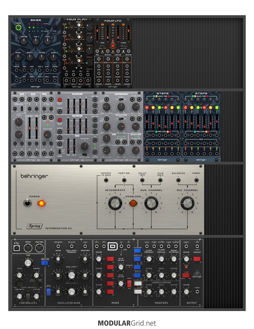Click the OUT 1 jack on Four Play
The height and width of the screenshot is (329, 254).
click(x=66, y=80)
